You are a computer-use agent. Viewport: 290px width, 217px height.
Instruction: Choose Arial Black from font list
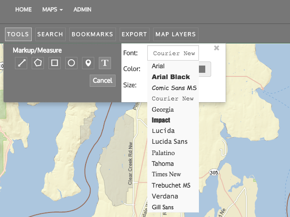click(171, 77)
